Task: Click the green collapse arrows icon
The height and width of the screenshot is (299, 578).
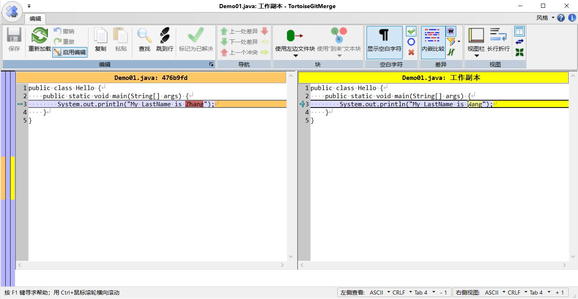Action: (519, 52)
